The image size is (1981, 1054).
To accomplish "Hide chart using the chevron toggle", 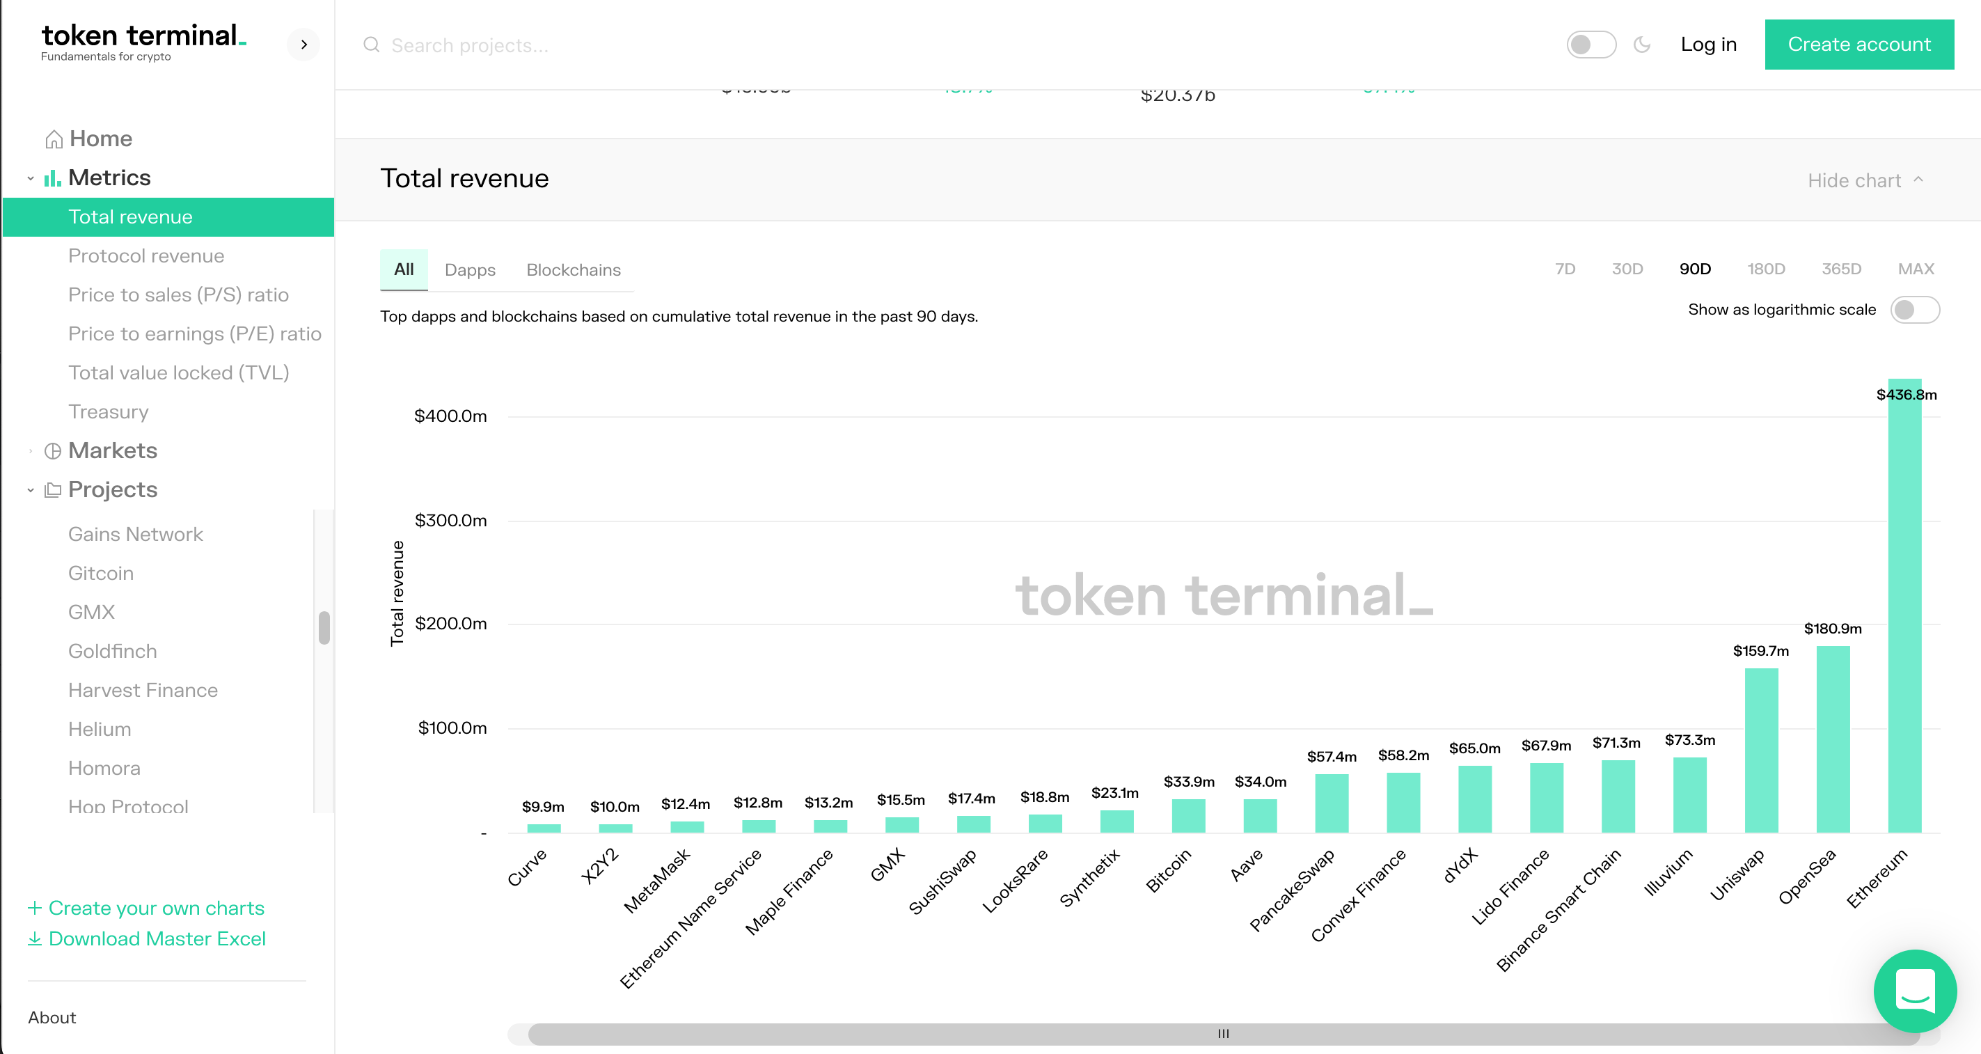I will 1919,179.
